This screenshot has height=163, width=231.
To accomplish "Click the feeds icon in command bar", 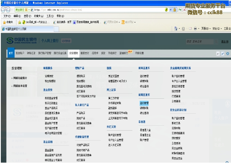I will coord(183,29).
